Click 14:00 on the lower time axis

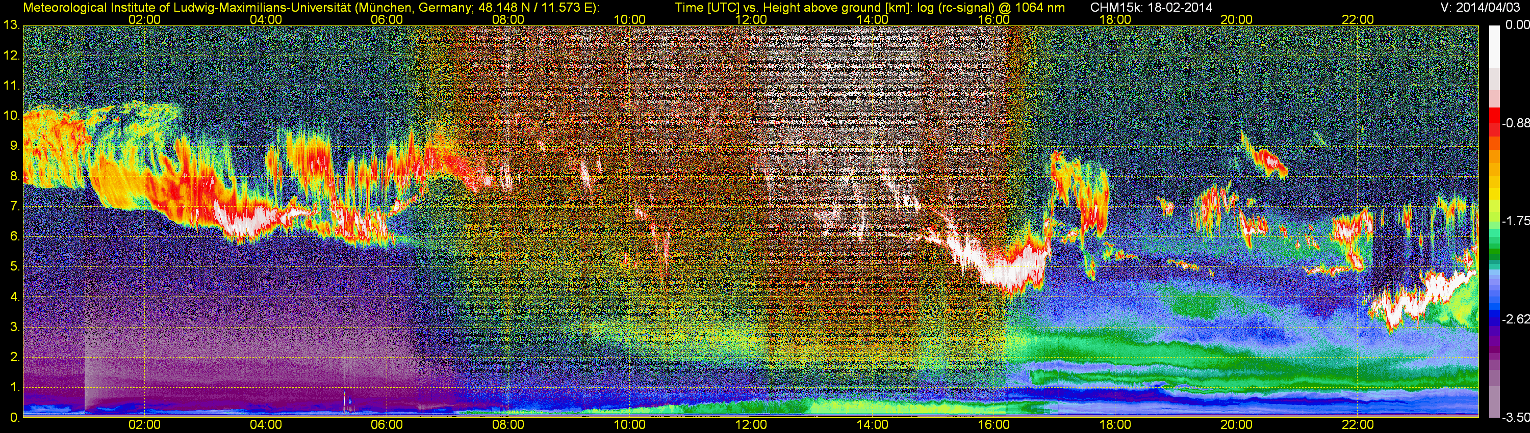(873, 425)
